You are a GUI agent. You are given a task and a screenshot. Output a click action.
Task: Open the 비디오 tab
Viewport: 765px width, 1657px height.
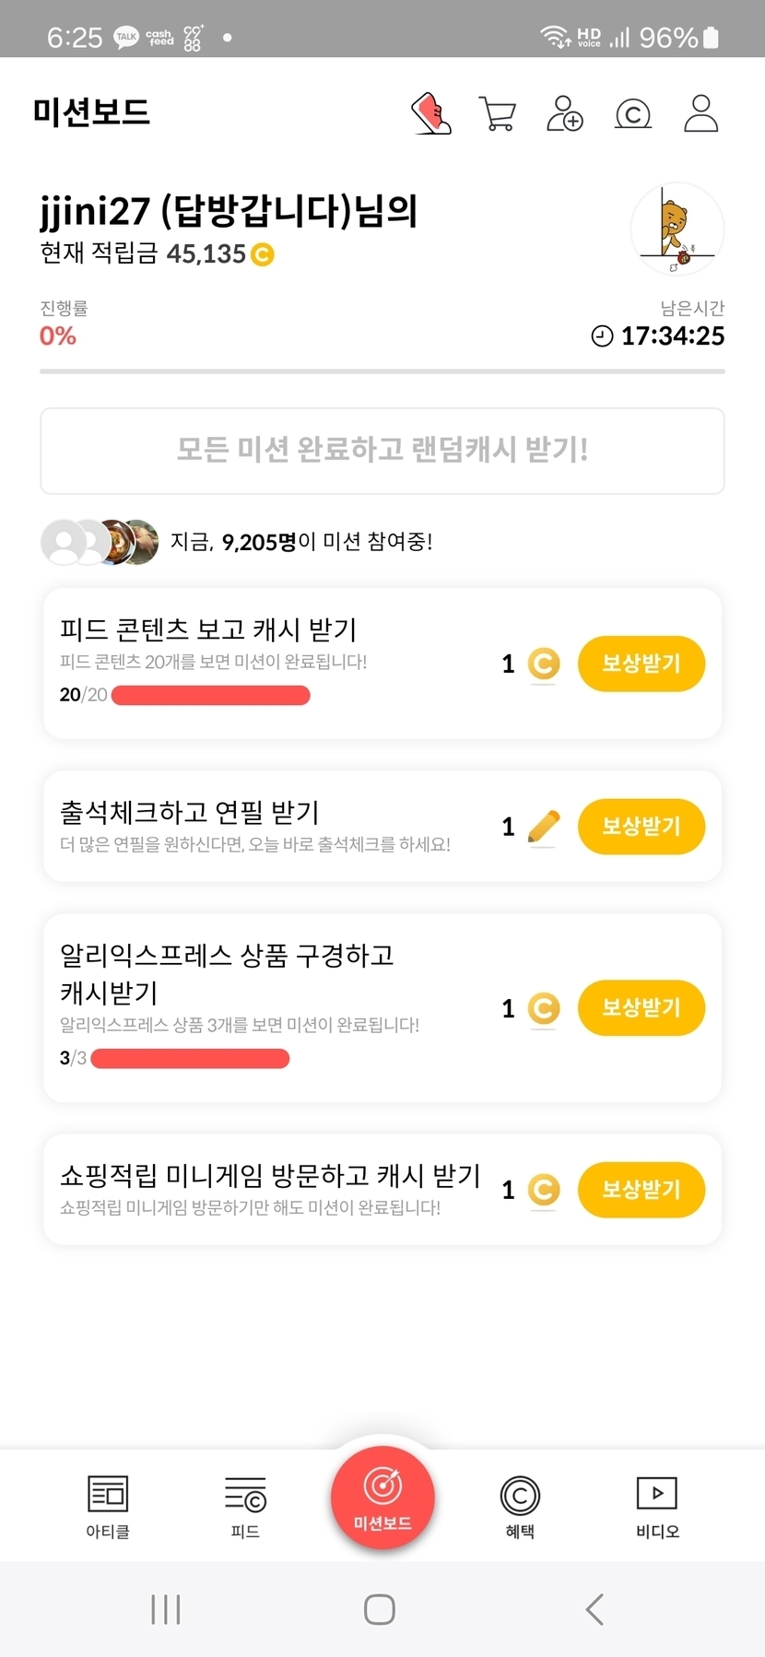(x=657, y=1506)
